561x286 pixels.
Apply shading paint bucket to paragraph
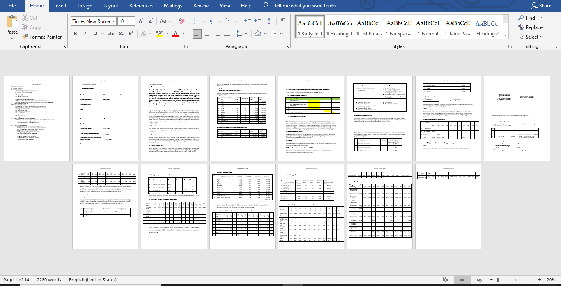tap(258, 34)
